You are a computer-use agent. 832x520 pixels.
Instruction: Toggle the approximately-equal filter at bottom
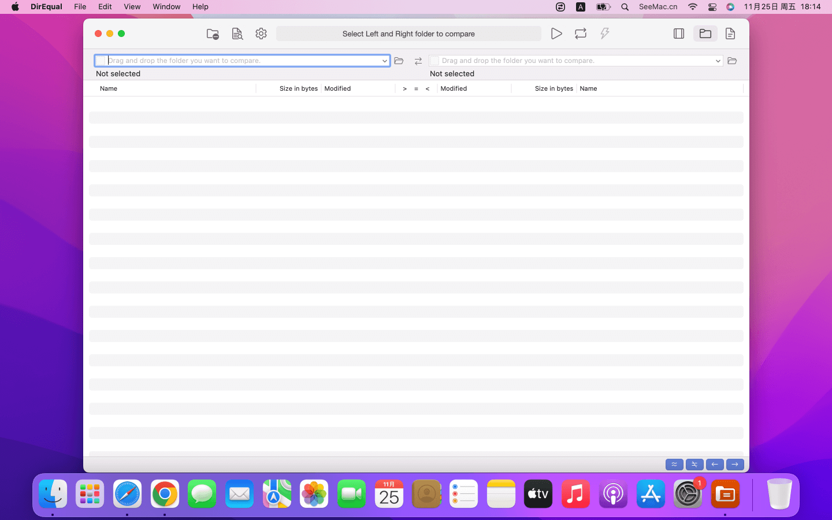pos(674,465)
